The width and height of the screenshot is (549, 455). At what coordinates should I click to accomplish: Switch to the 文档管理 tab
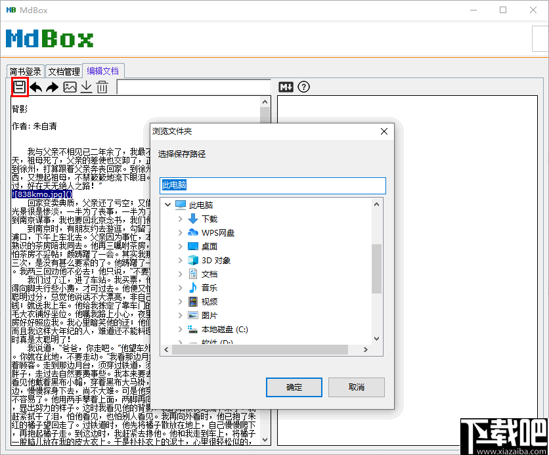[x=64, y=71]
